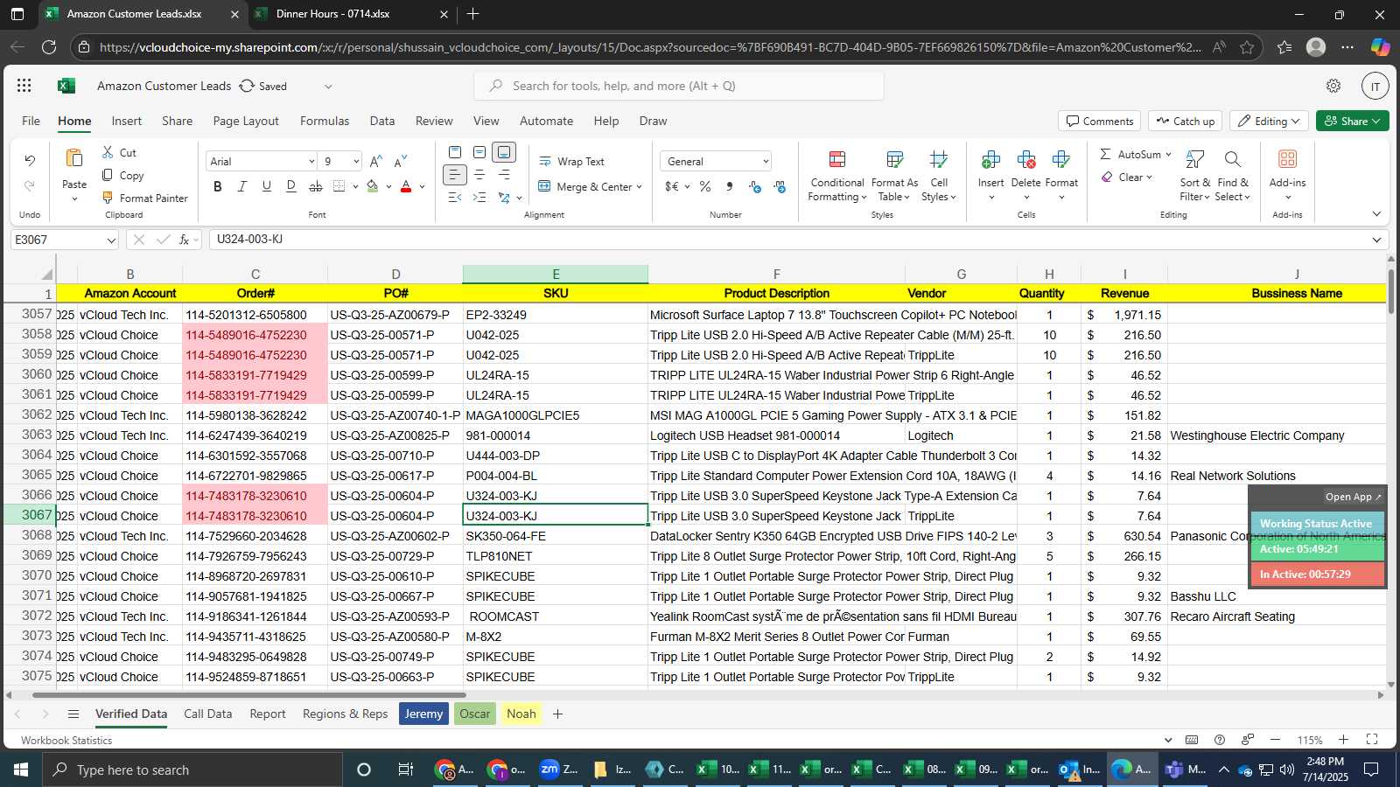The image size is (1400, 787).
Task: Toggle Bold formatting
Action: pyautogui.click(x=218, y=186)
